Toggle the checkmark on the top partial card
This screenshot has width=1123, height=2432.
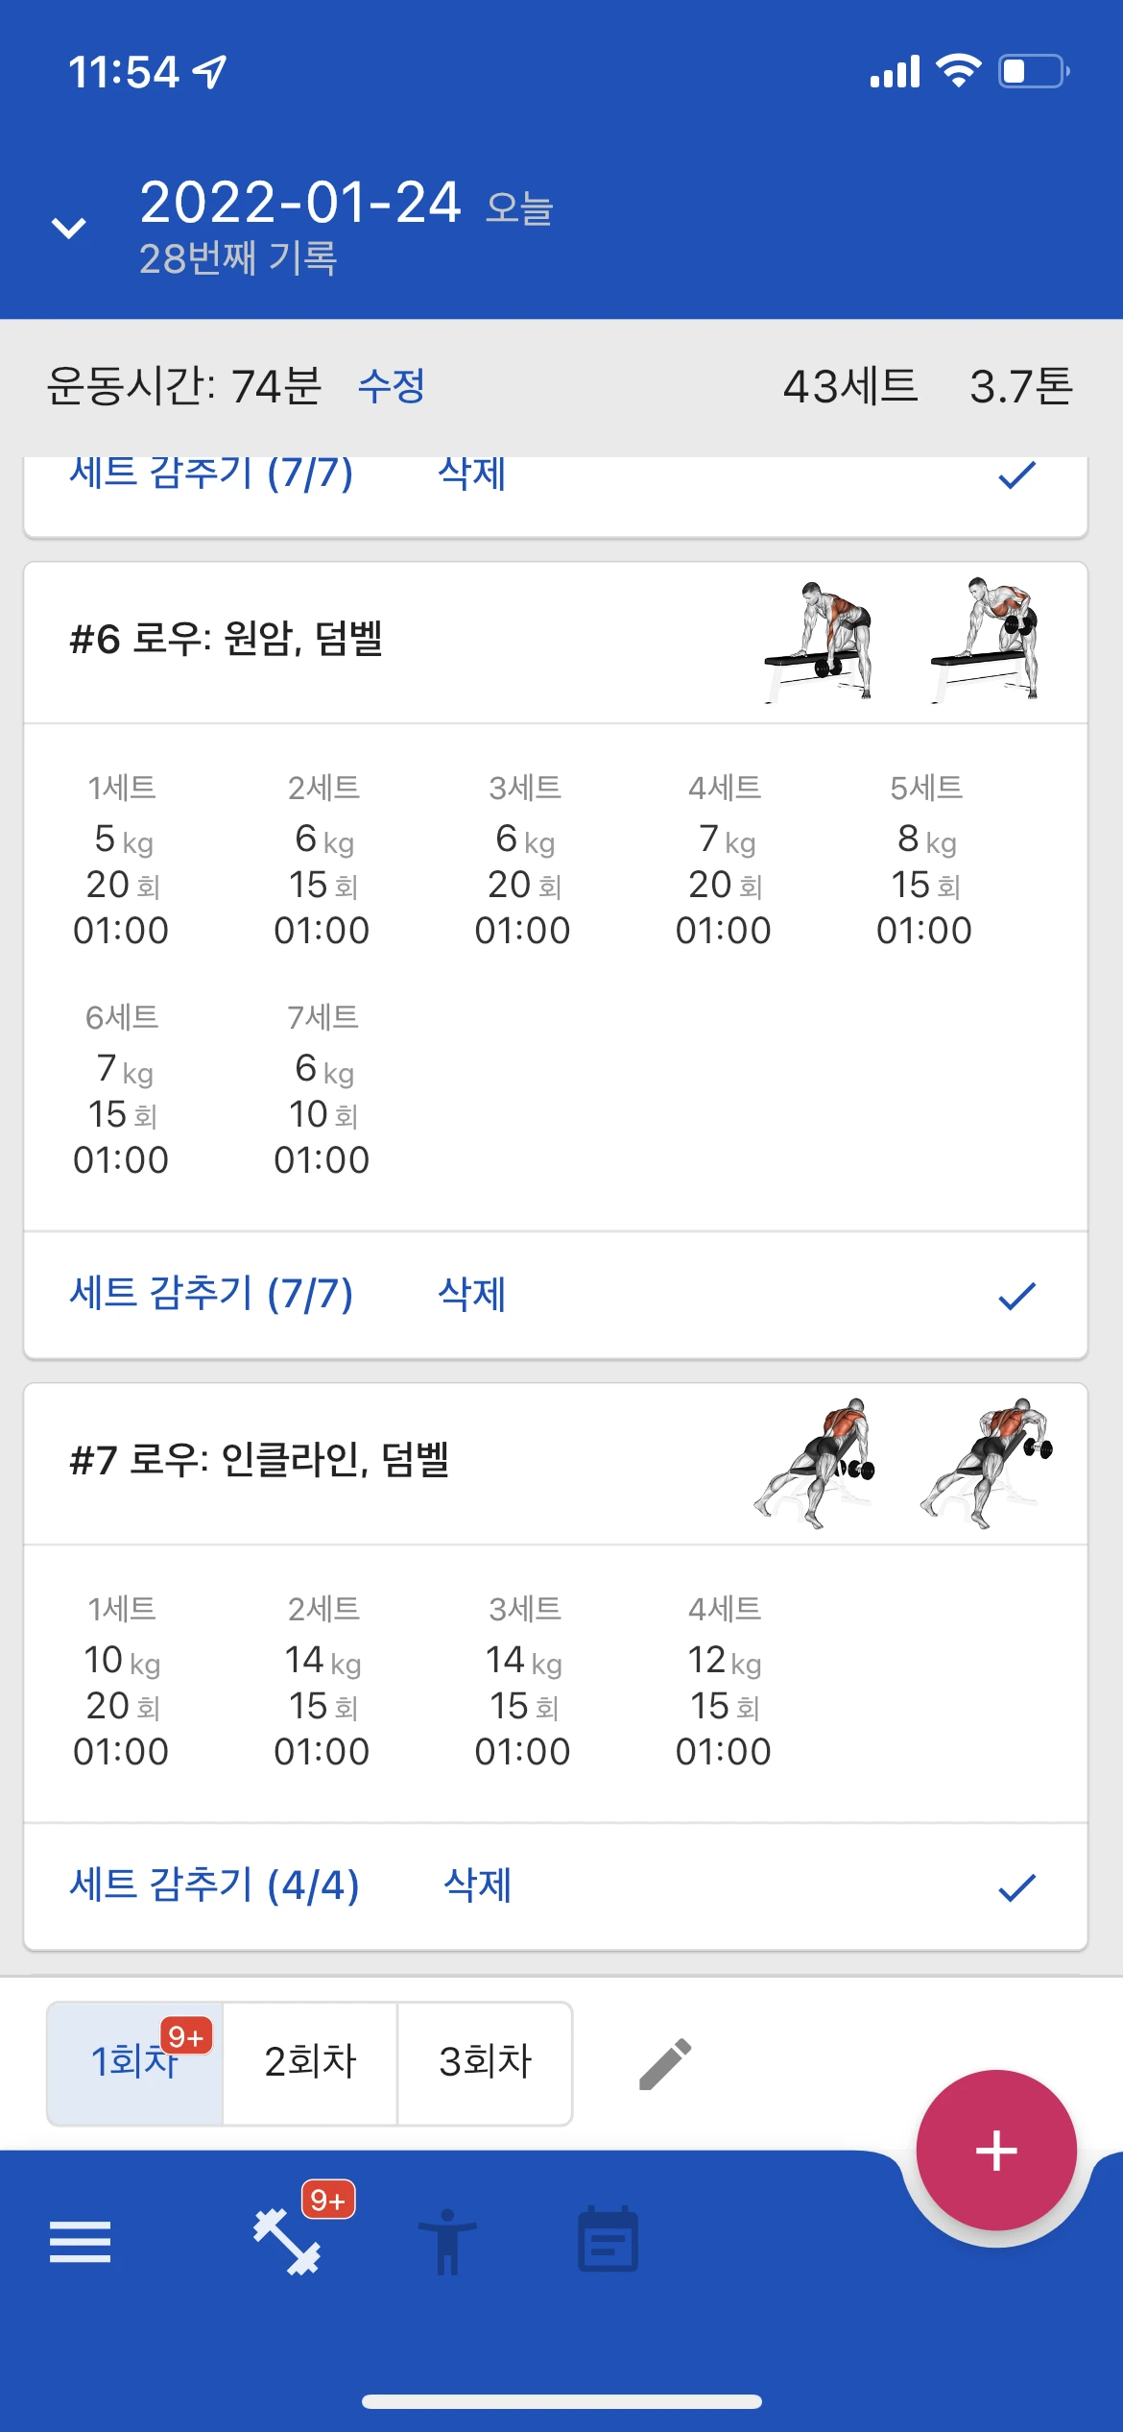1016,474
